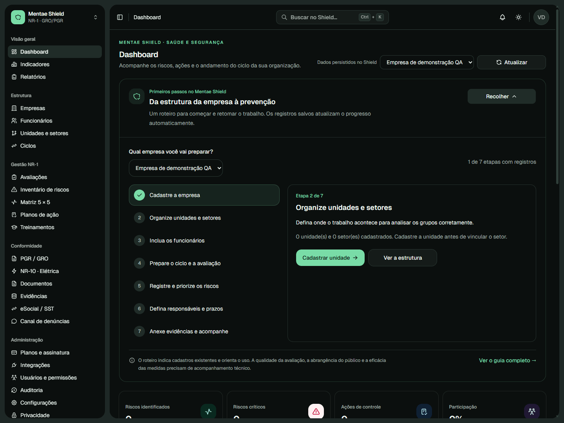Click Ver a estrutura button

(403, 258)
